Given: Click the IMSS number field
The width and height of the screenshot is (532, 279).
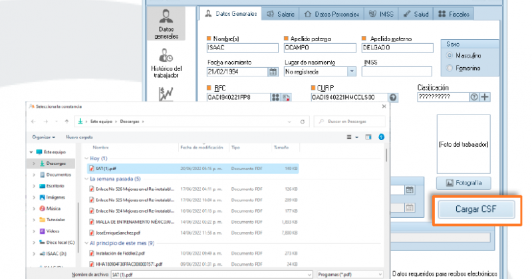Looking at the screenshot, I should 396,72.
